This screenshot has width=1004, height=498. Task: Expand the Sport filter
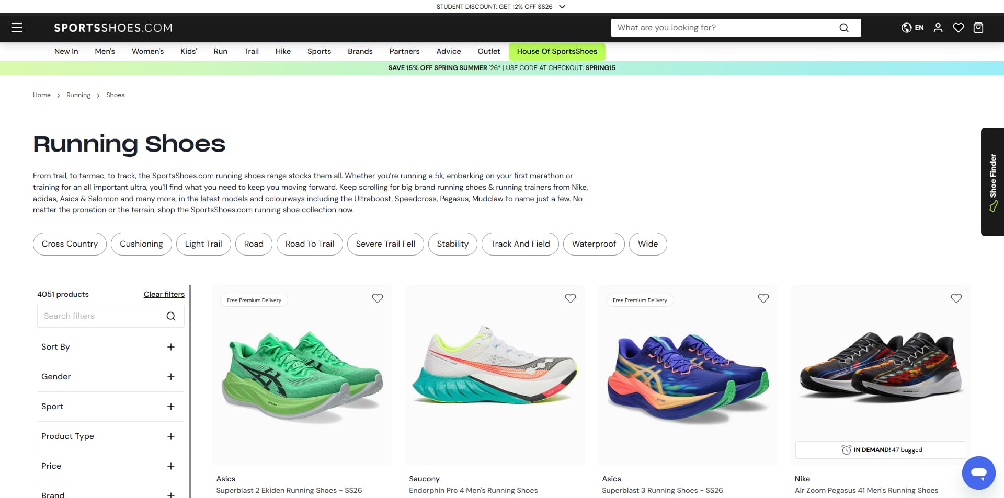[111, 407]
